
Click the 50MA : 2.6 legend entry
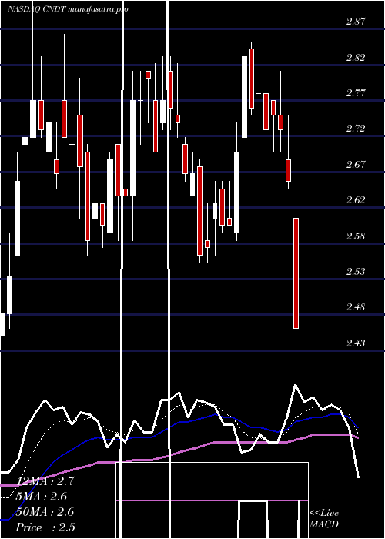click(45, 512)
